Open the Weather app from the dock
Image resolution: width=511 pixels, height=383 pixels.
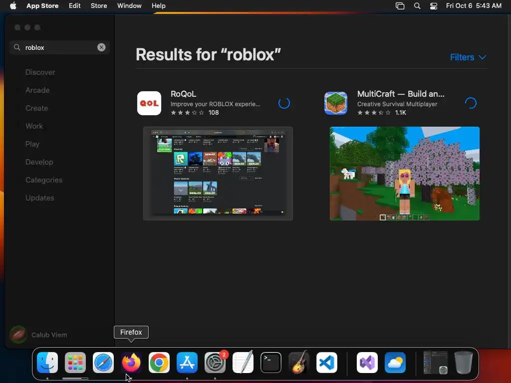pos(395,363)
